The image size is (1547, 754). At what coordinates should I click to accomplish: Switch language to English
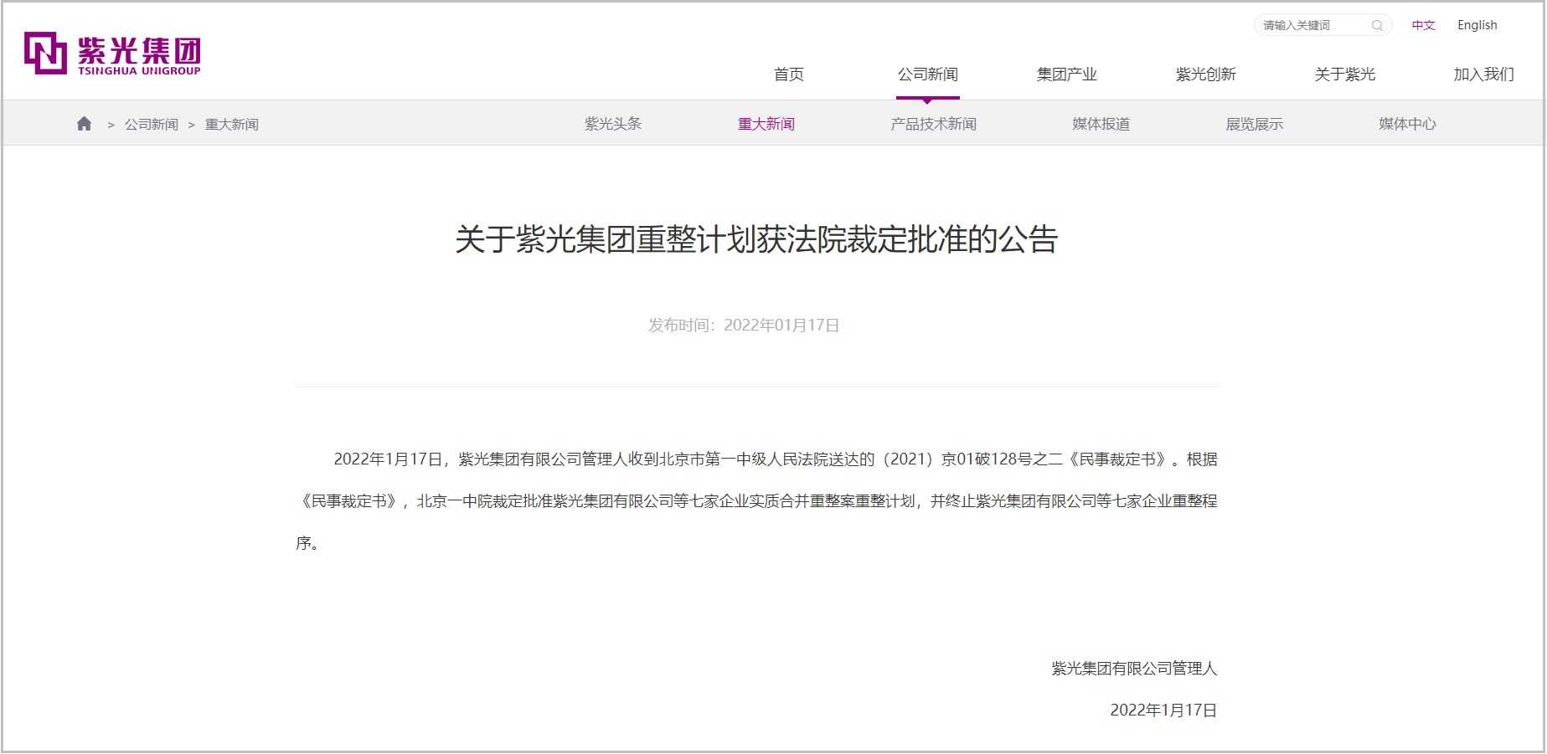click(x=1477, y=25)
